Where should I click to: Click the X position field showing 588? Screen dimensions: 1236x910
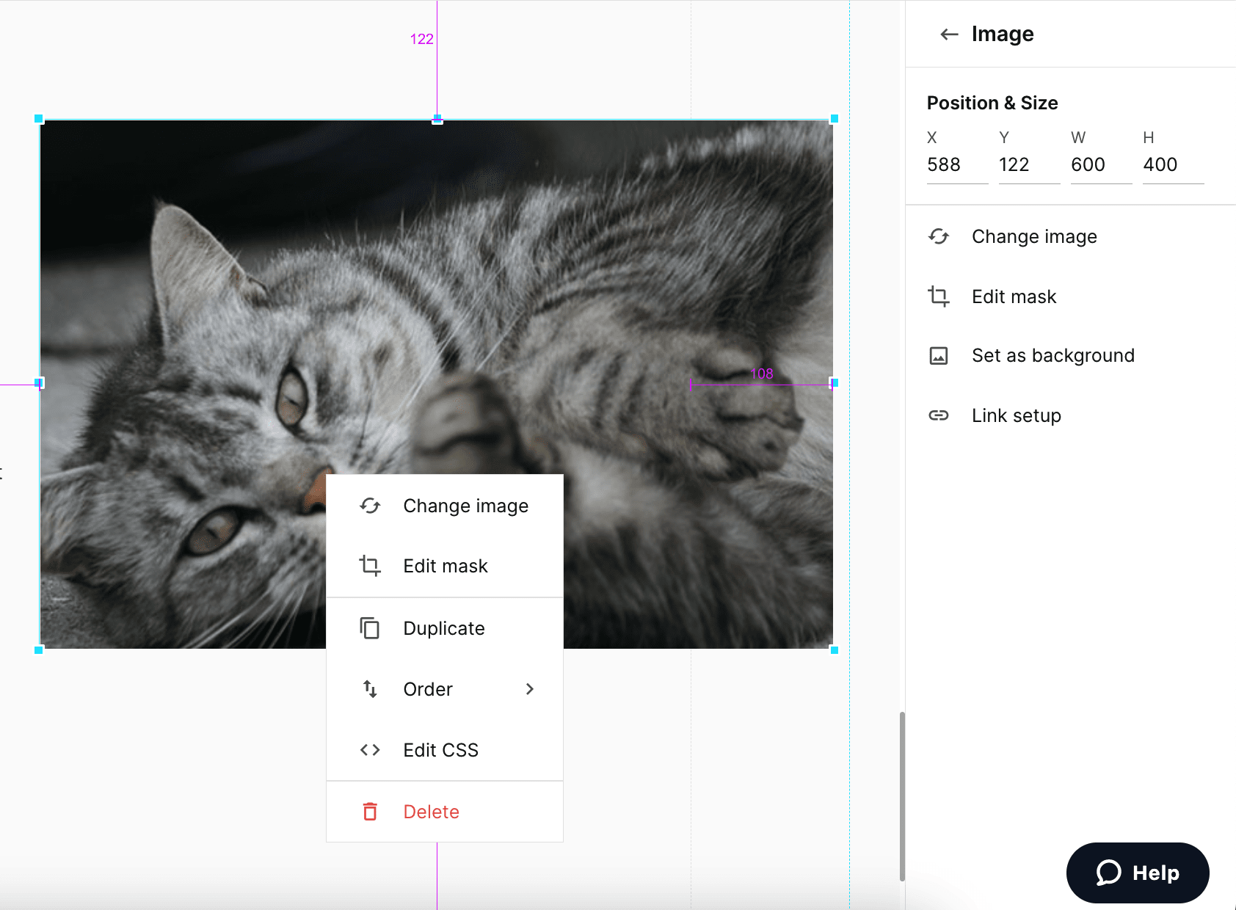pos(958,165)
